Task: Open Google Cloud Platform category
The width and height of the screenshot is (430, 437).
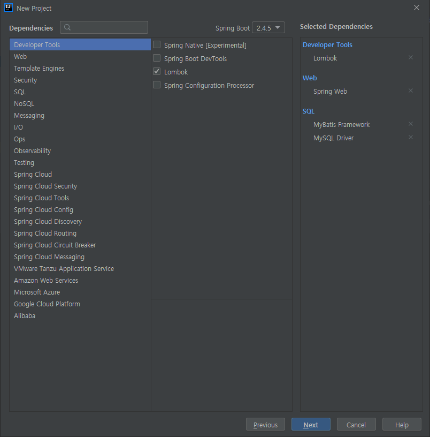Action: [x=80, y=304]
